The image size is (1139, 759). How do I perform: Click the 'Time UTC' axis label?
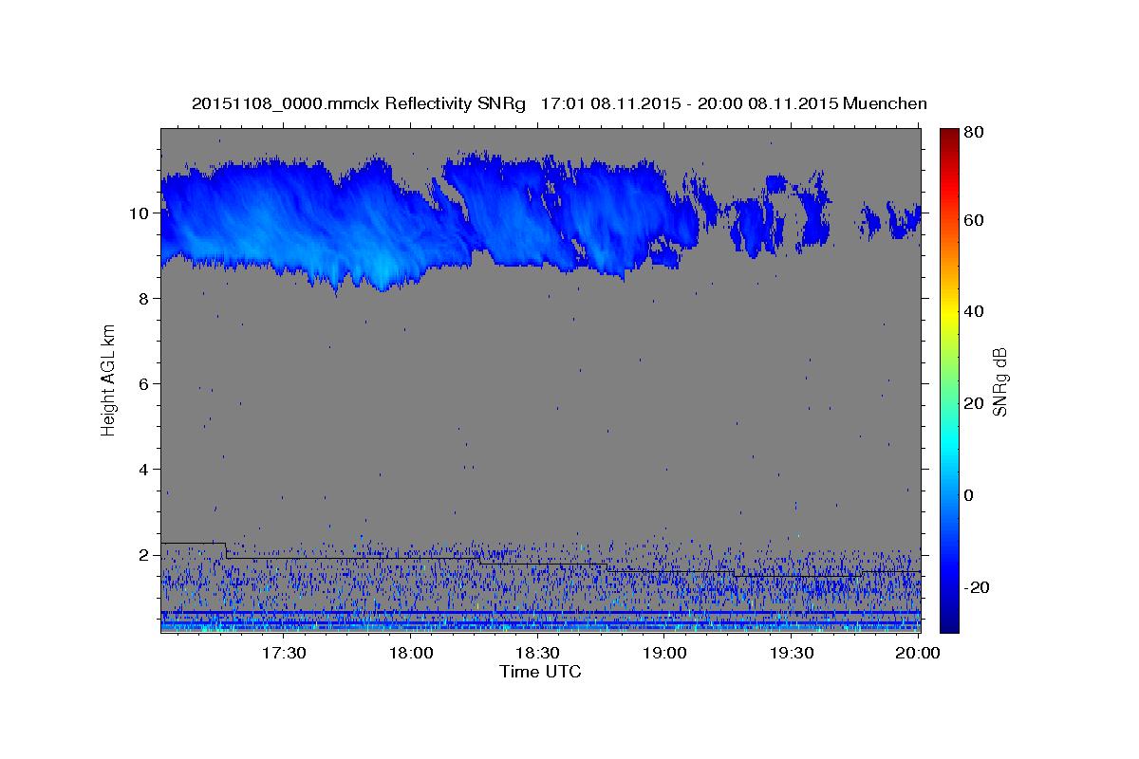point(540,672)
